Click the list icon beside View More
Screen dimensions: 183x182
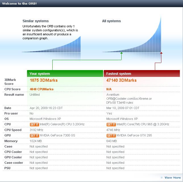pos(162,177)
